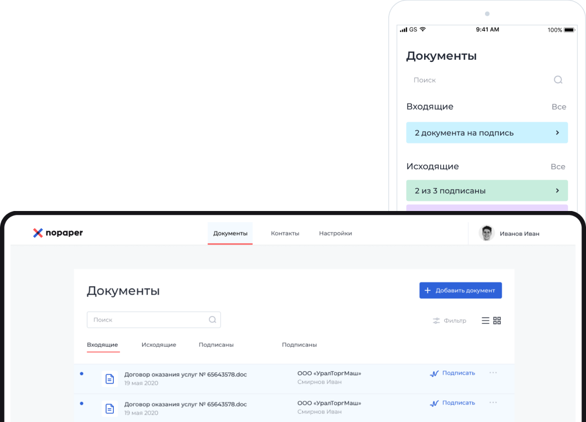Click the second row's document file icon
The image size is (586, 422).
pyautogui.click(x=110, y=409)
